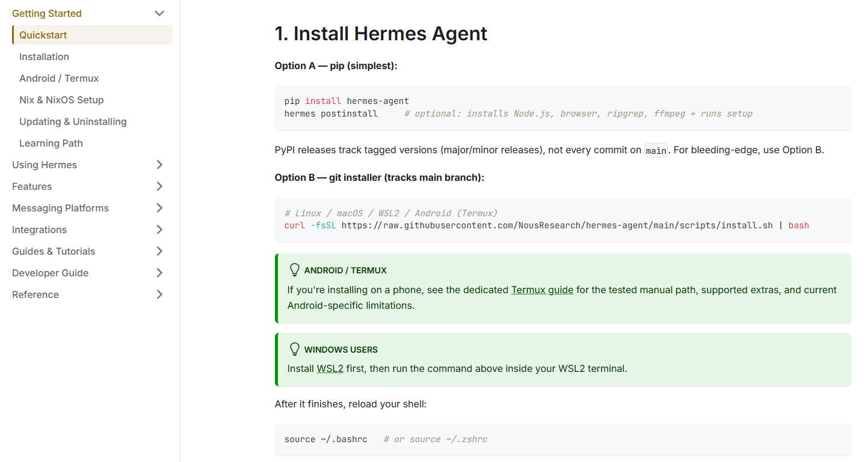Open the Features category label

point(32,186)
